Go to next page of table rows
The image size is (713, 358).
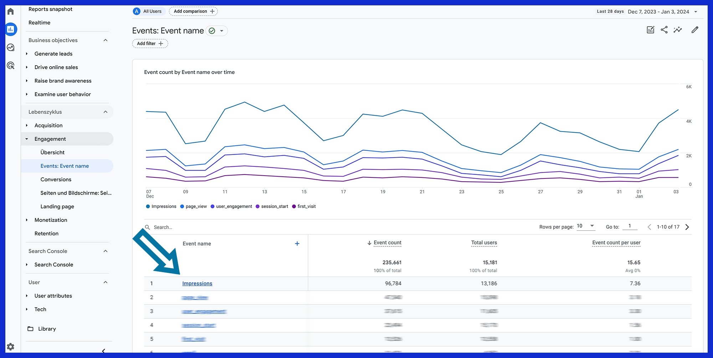[x=687, y=227]
